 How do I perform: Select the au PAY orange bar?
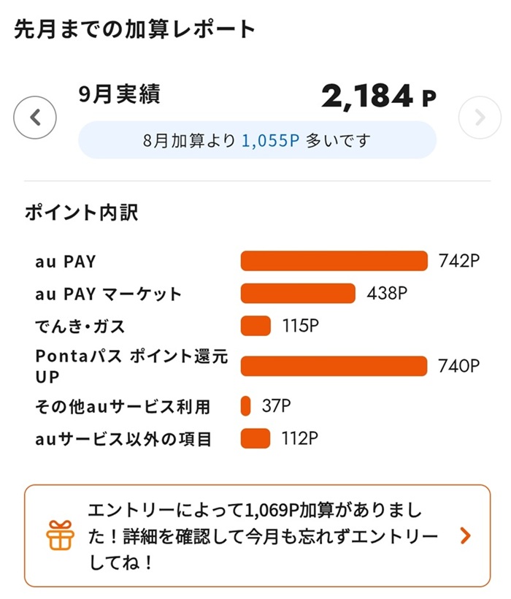[x=334, y=261]
